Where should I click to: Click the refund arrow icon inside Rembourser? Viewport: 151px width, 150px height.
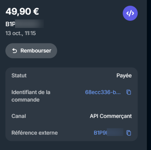(15, 51)
